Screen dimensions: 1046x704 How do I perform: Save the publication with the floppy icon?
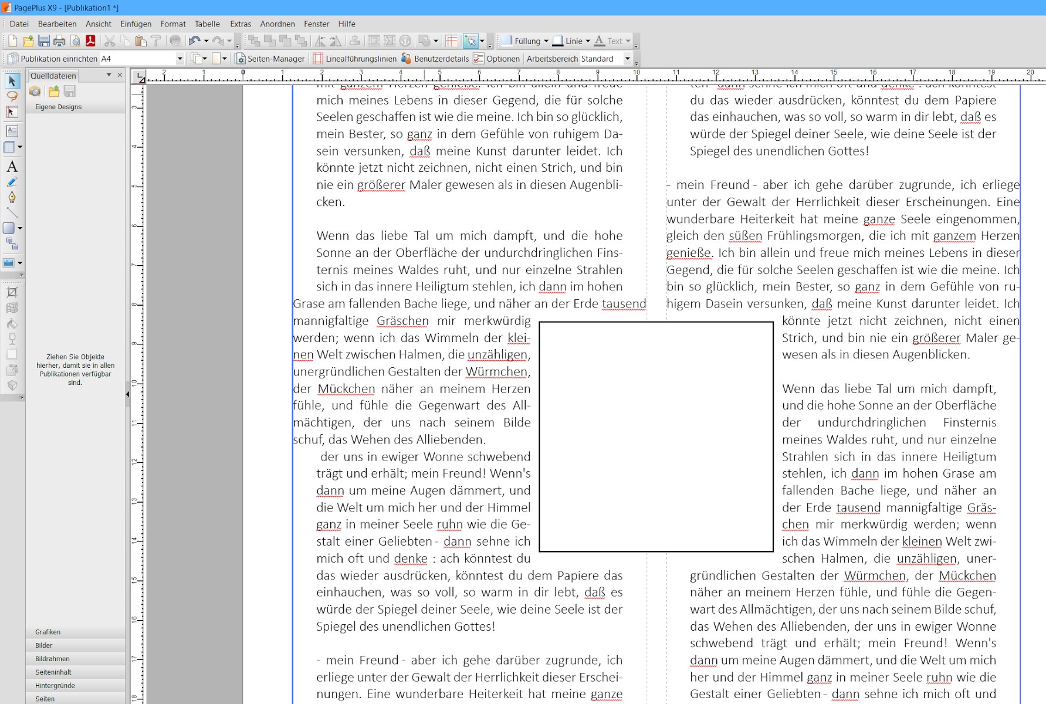click(x=44, y=40)
